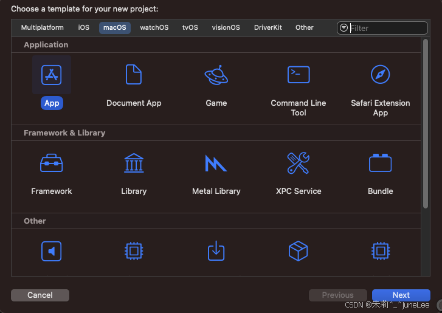Open the watchOS tab
This screenshot has width=442, height=313.
(x=154, y=27)
